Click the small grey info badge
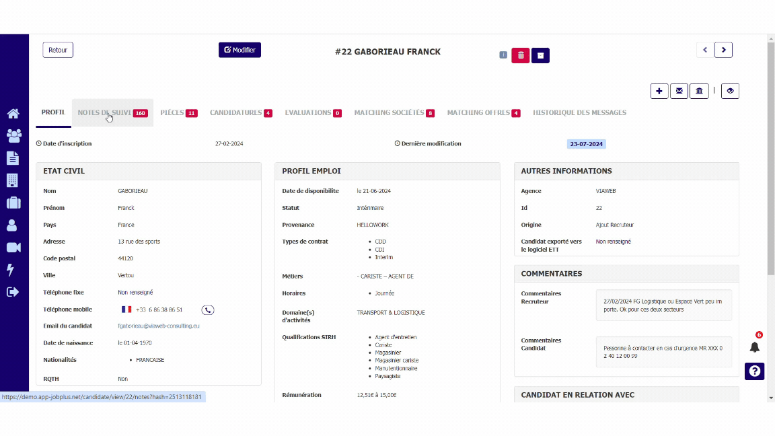The height and width of the screenshot is (436, 775). pyautogui.click(x=503, y=55)
